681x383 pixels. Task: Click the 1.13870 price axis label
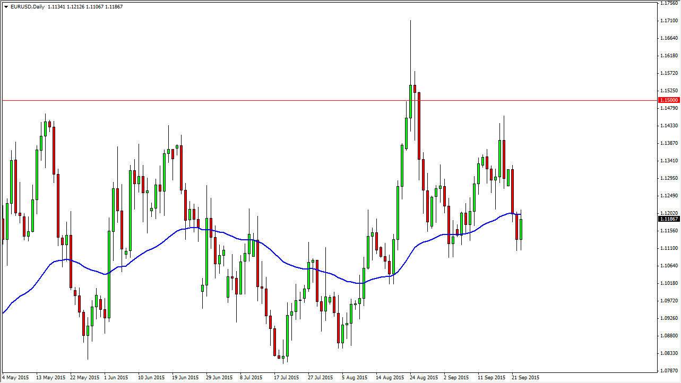[669, 143]
